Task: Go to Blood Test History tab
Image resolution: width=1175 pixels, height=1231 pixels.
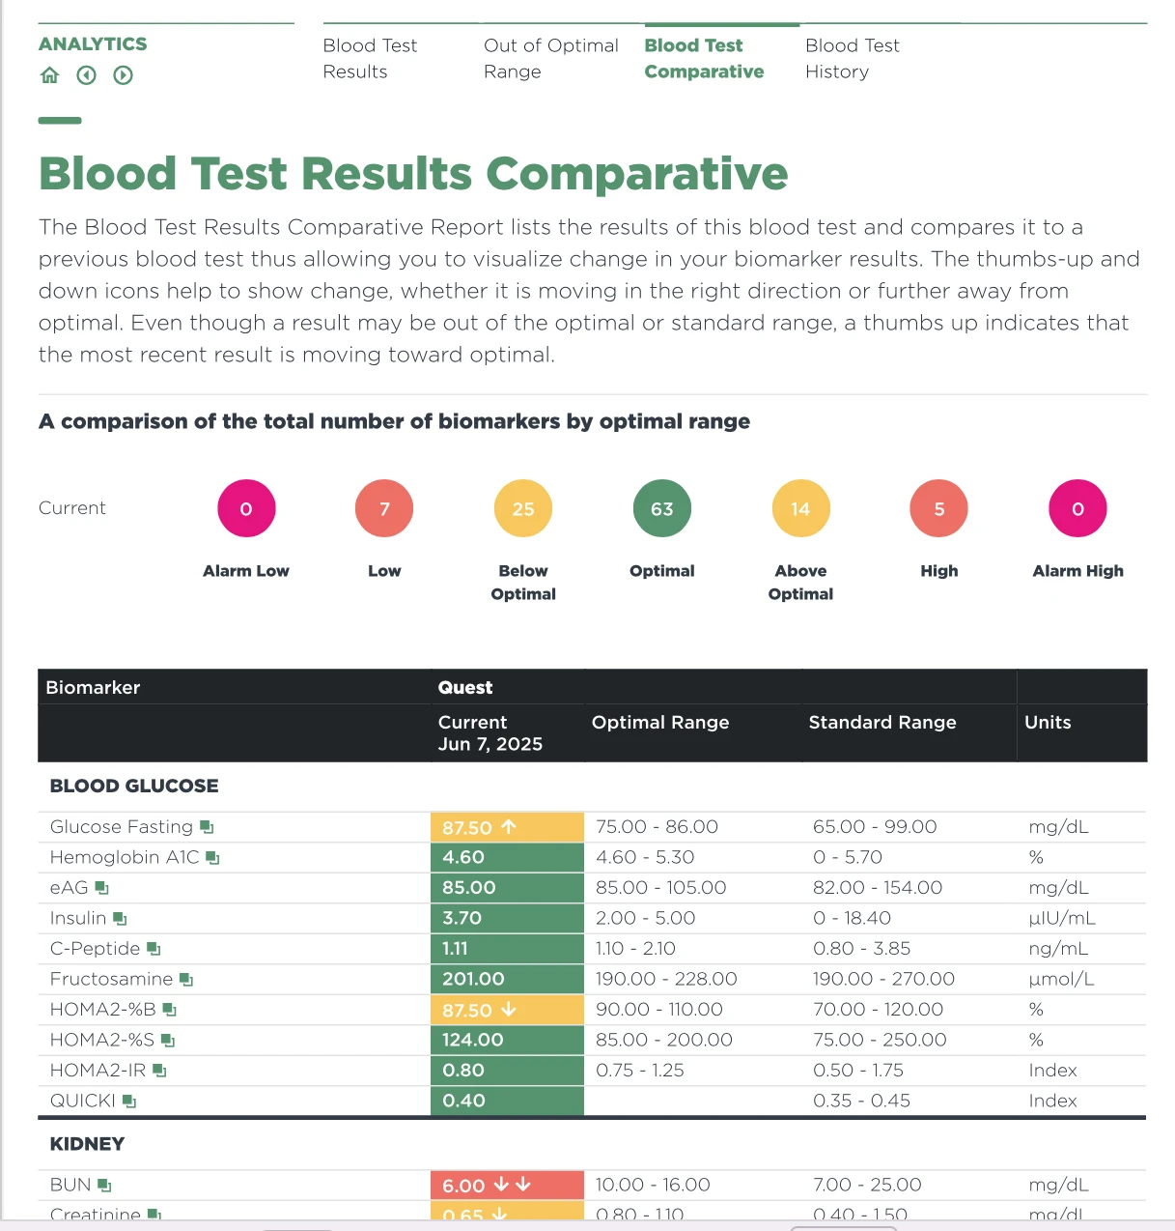Action: pos(852,58)
